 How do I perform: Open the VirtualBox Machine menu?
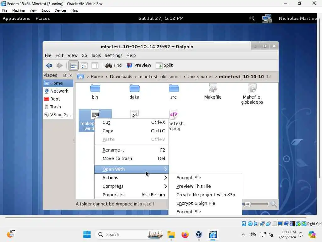click(x=18, y=10)
